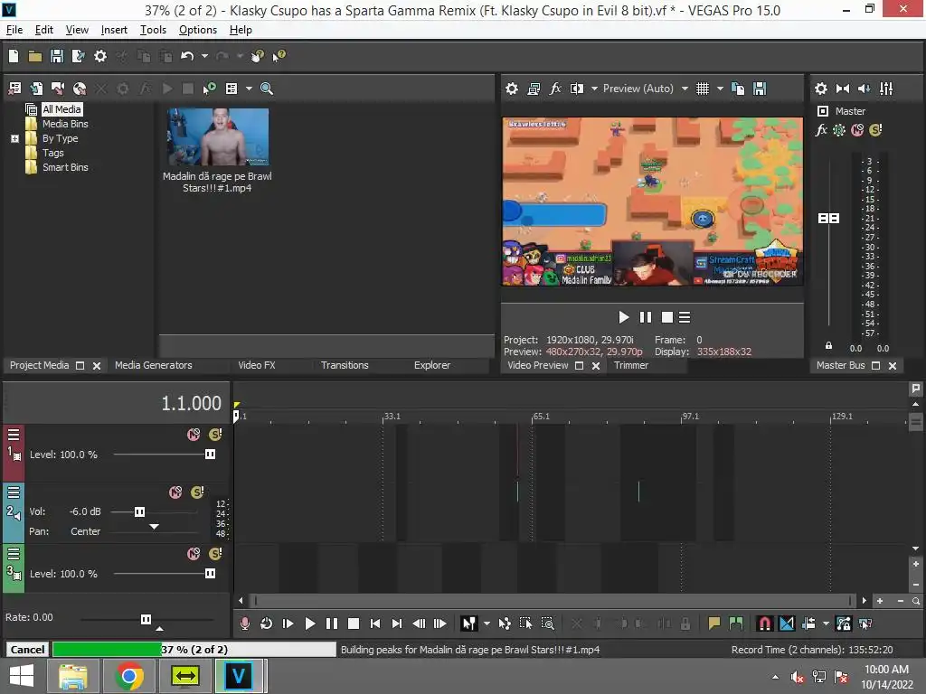Image resolution: width=926 pixels, height=694 pixels.
Task: Open the preview overlays grid dropdown arrow
Action: 720,89
